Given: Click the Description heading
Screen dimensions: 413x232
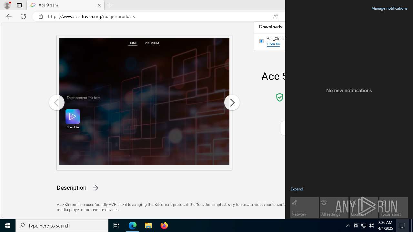Looking at the screenshot, I should coord(72,188).
